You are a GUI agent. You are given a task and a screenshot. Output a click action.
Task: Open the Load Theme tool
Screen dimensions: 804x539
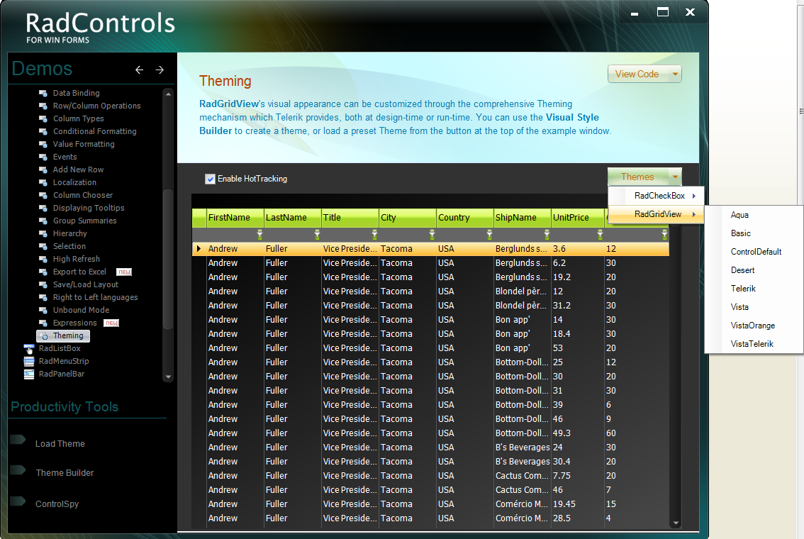coord(60,444)
